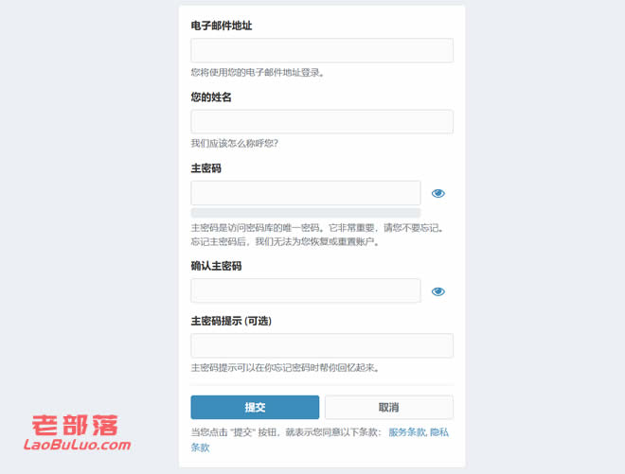Click the 主密码 password field
Viewport: 625px width, 474px height.
click(x=305, y=193)
